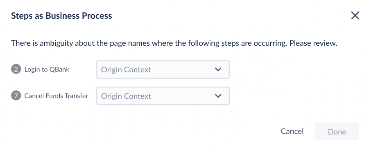Viewport: 371px width, 152px height.
Task: Open the Login to QBank context dropdown
Action: click(163, 69)
